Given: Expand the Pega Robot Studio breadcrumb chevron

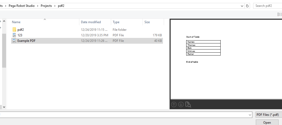Looking at the screenshot, I should click(x=38, y=6).
